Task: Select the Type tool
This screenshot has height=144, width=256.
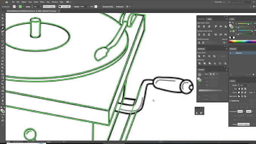Action: pyautogui.click(x=3, y=35)
